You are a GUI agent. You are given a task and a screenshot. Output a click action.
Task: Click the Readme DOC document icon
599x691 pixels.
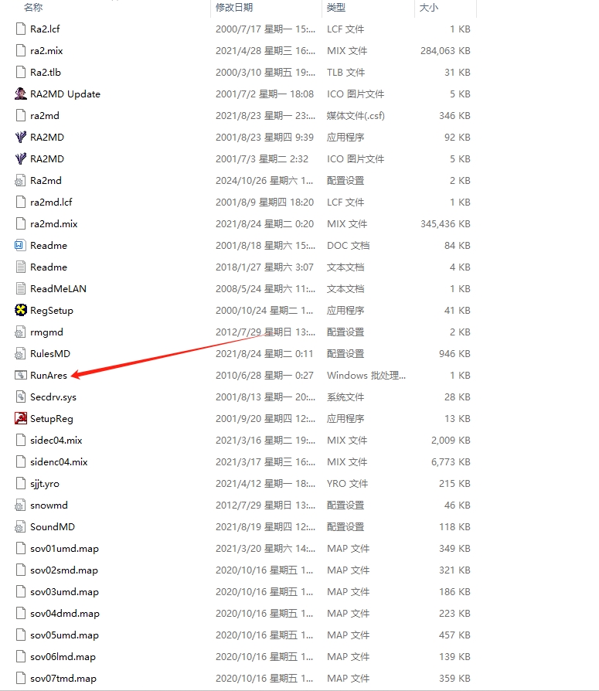pos(20,246)
